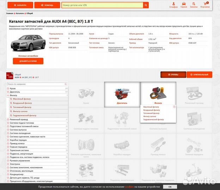
Task: Click the Добавить в гараж button
Action: (28, 61)
